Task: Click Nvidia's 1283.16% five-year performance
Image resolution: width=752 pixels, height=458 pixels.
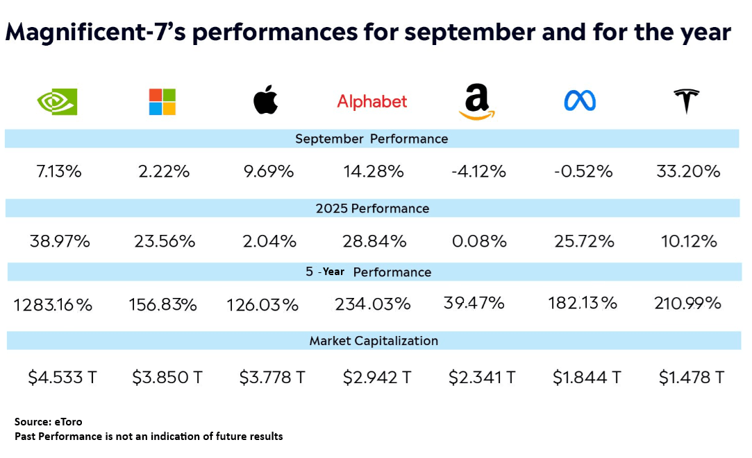Action: click(x=53, y=304)
